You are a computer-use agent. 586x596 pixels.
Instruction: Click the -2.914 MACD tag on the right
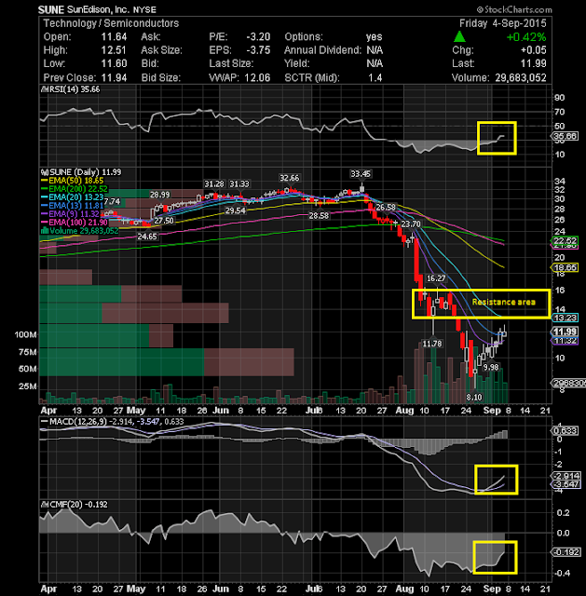[566, 476]
